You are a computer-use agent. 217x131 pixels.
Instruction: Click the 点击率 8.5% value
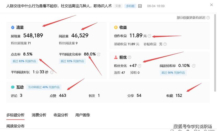28,54
